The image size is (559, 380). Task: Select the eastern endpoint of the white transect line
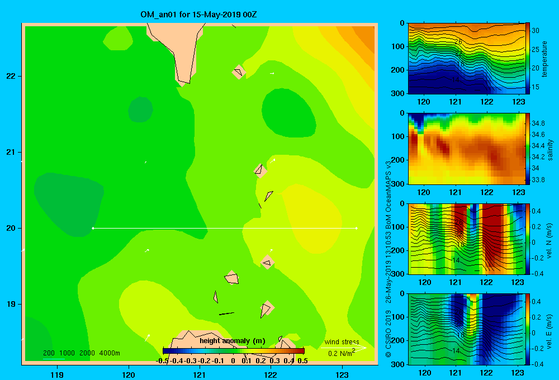tap(357, 228)
